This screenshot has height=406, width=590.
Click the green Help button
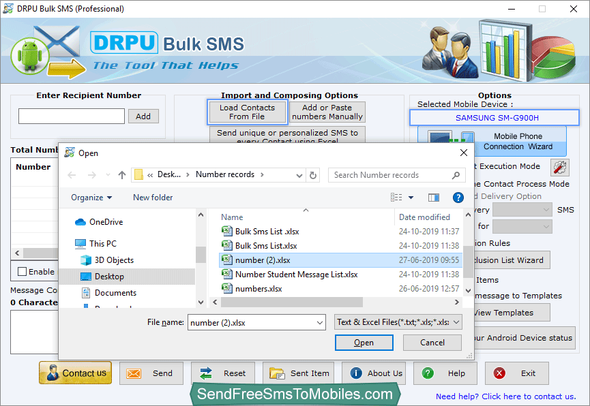coord(445,373)
